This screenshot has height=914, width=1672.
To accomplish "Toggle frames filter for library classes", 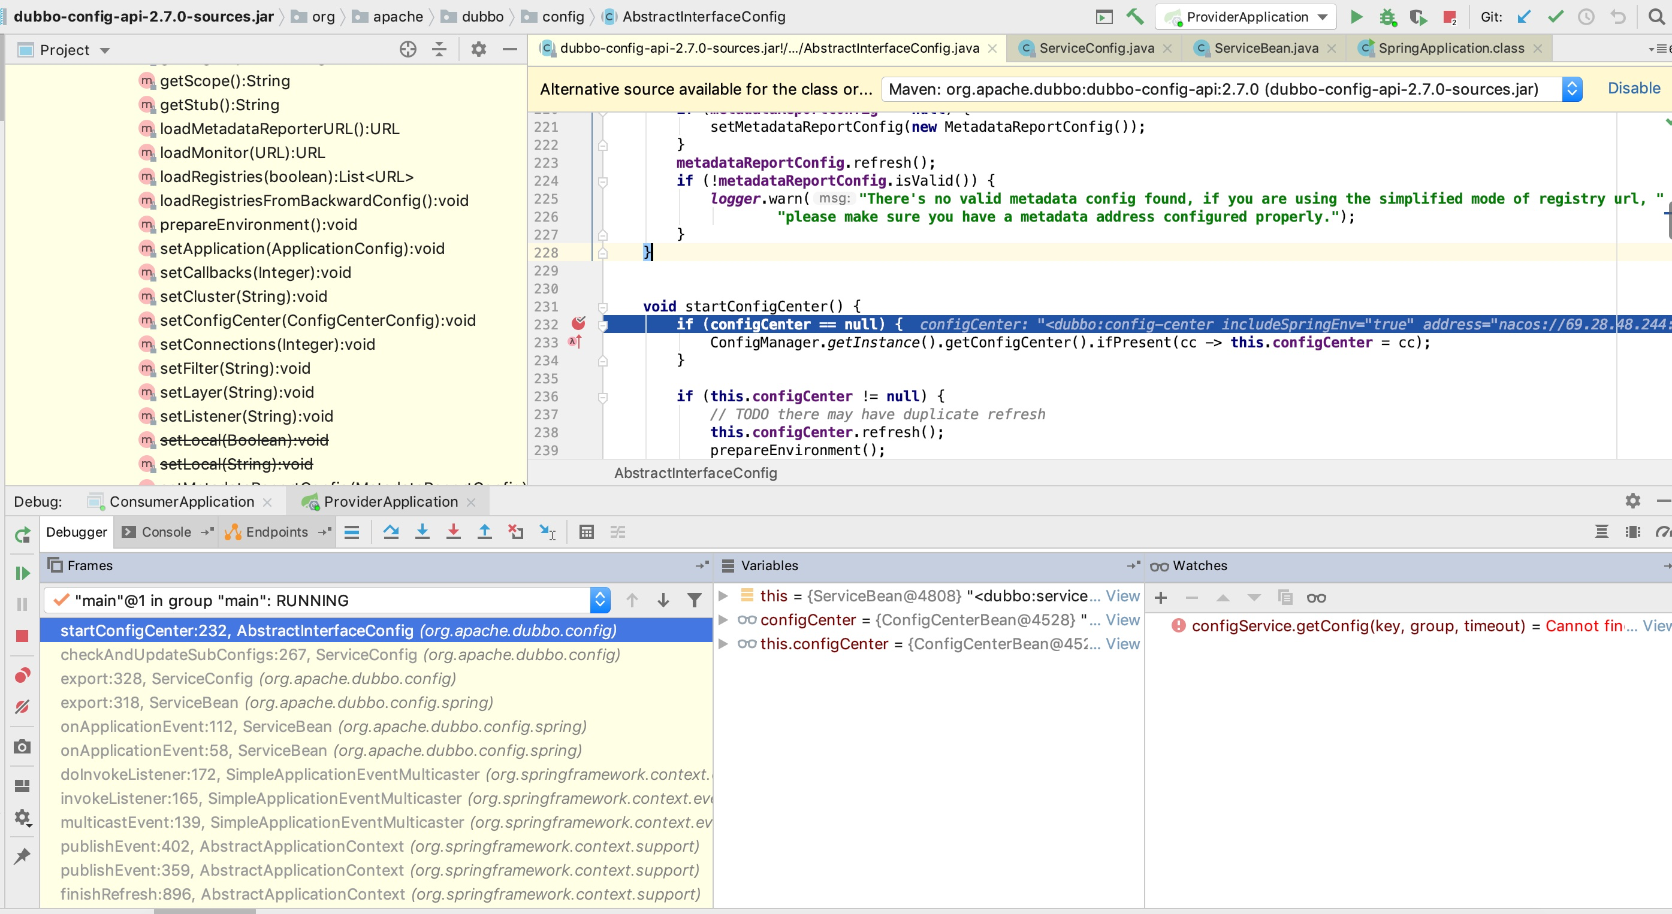I will point(694,600).
